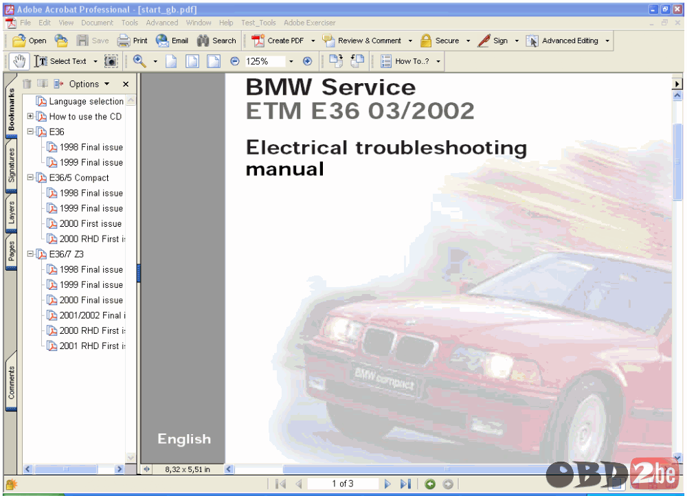Open the Comments side tab
Image resolution: width=687 pixels, height=496 pixels.
click(12, 382)
